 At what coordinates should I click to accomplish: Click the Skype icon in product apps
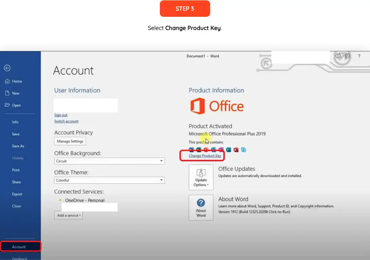click(243, 150)
